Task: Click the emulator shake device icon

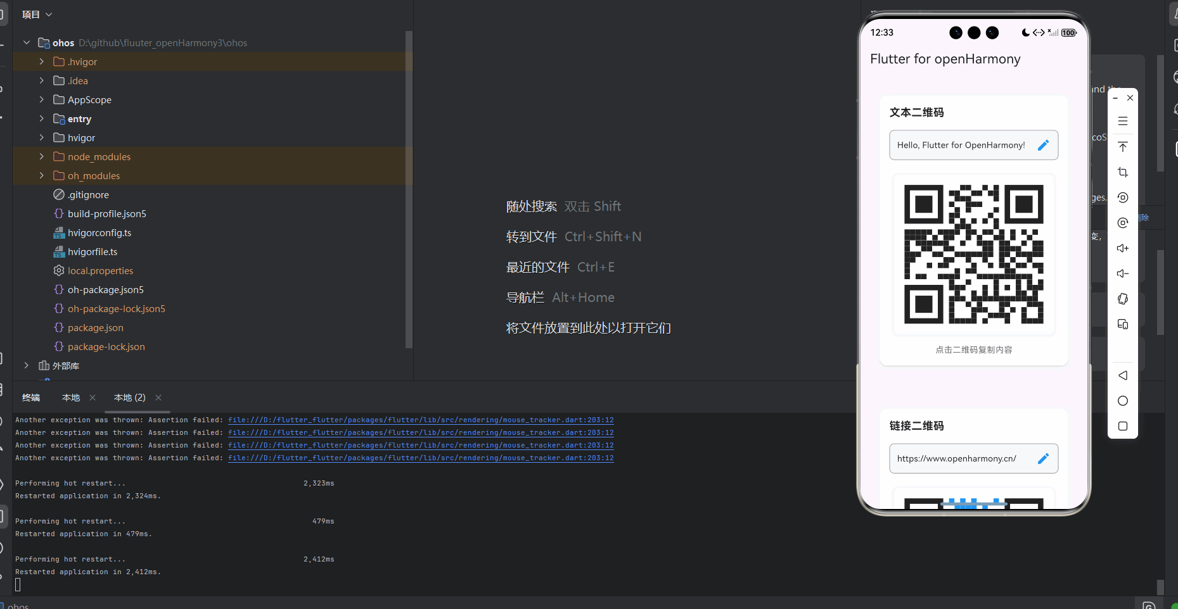Action: pos(1123,299)
